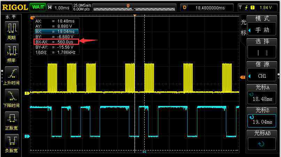Click the BX-AX: 560.0us delta readout
The image size is (281, 157).
[56, 42]
